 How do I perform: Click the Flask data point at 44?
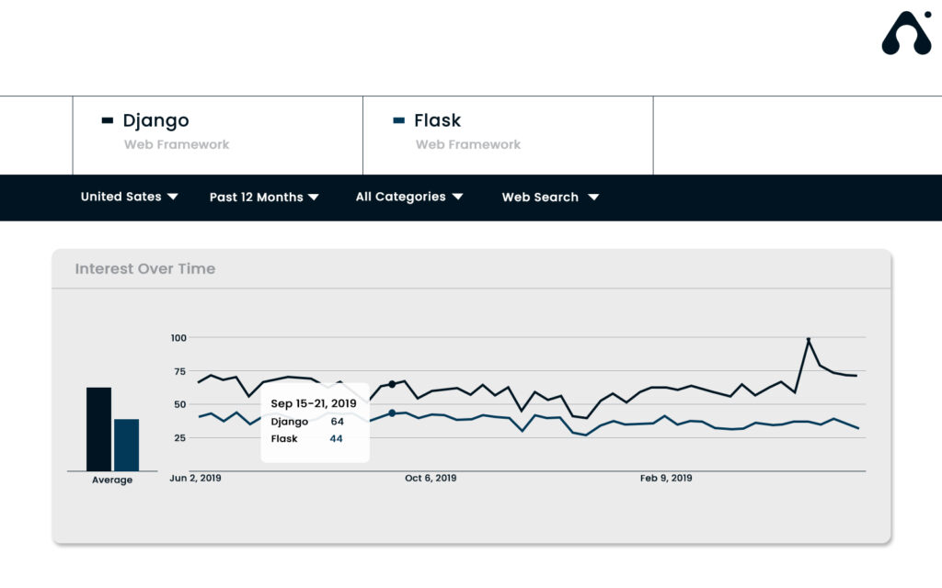click(x=392, y=413)
